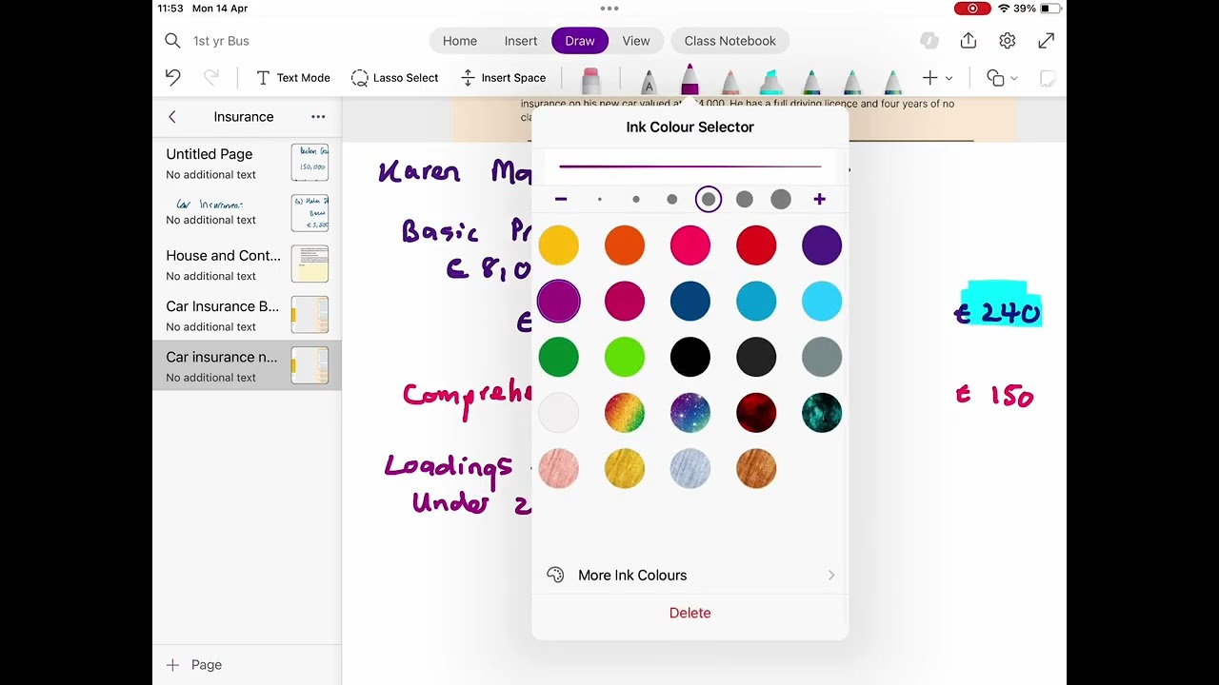1219x685 pixels.
Task: Open the Draw tab
Action: coord(580,41)
